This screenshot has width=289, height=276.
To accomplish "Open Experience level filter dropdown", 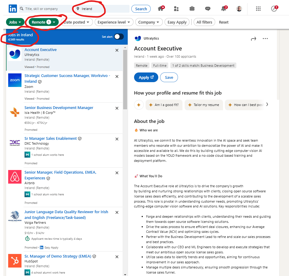I will 114,22.
